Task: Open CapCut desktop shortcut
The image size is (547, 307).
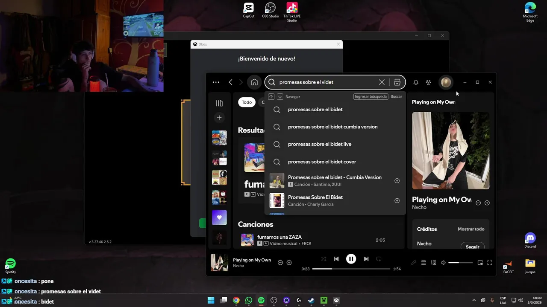Action: 249,11
